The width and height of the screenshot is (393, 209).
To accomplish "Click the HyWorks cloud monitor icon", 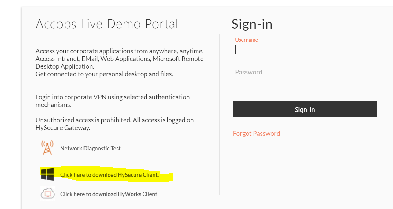I will pyautogui.click(x=47, y=194).
